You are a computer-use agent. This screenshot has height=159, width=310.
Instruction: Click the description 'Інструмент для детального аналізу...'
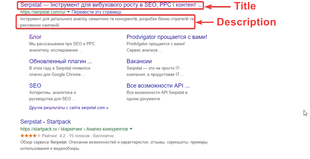pyautogui.click(x=107, y=22)
